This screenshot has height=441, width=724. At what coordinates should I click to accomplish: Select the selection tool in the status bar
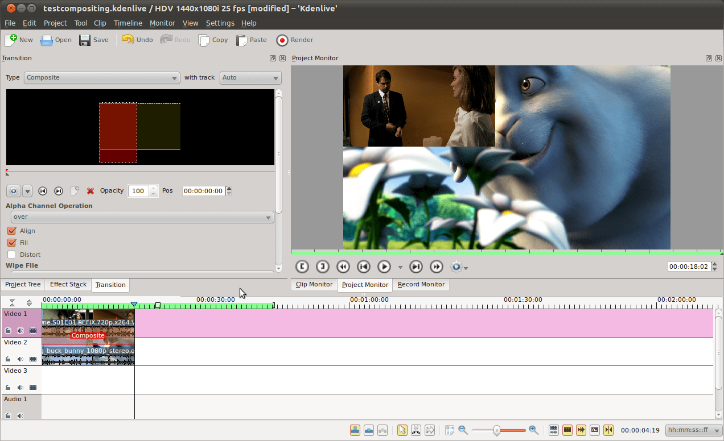click(402, 430)
